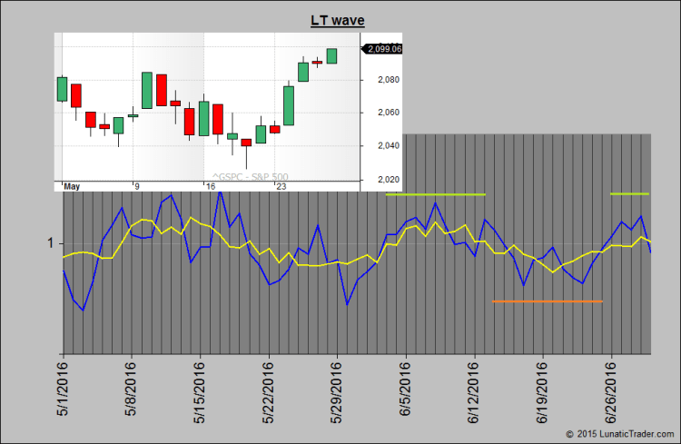Select the 5/8/2016 date label
681x444 pixels.
pos(132,390)
